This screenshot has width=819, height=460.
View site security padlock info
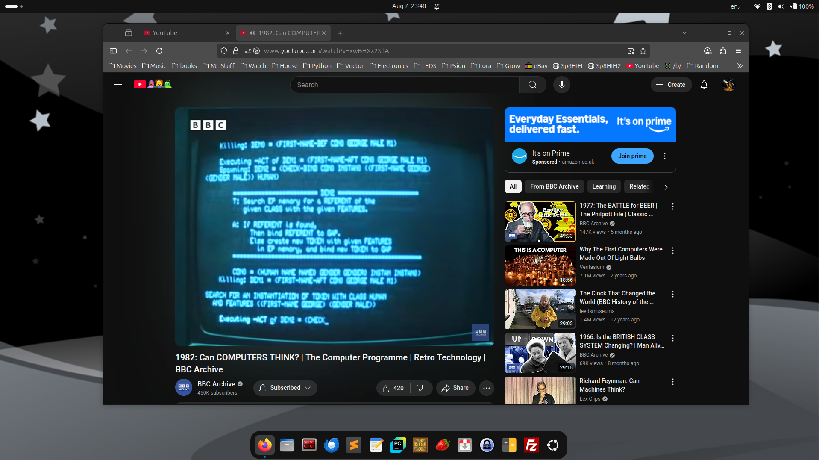(235, 51)
